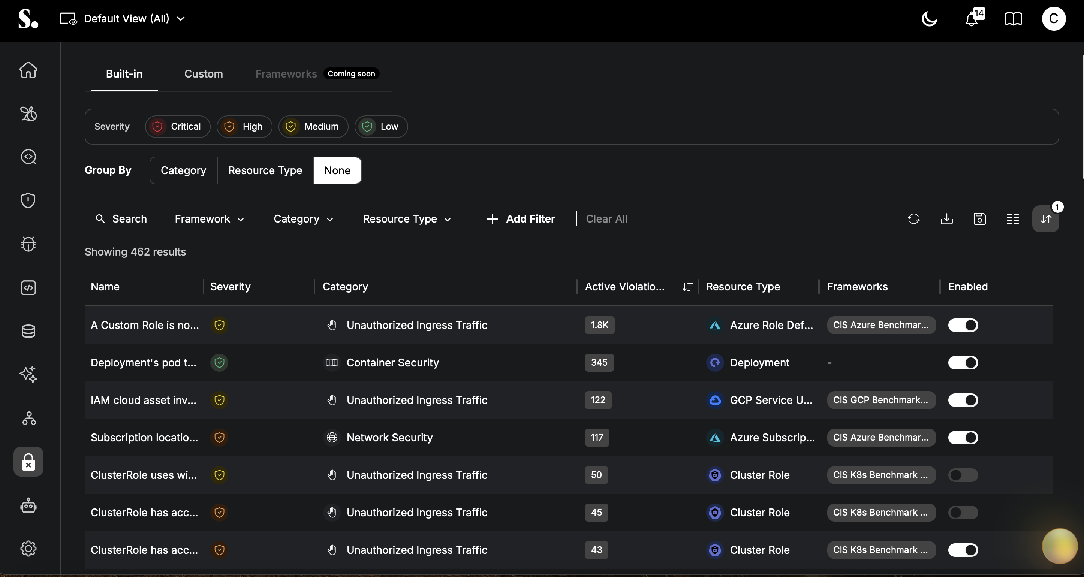Click the refresh results icon

(x=913, y=219)
